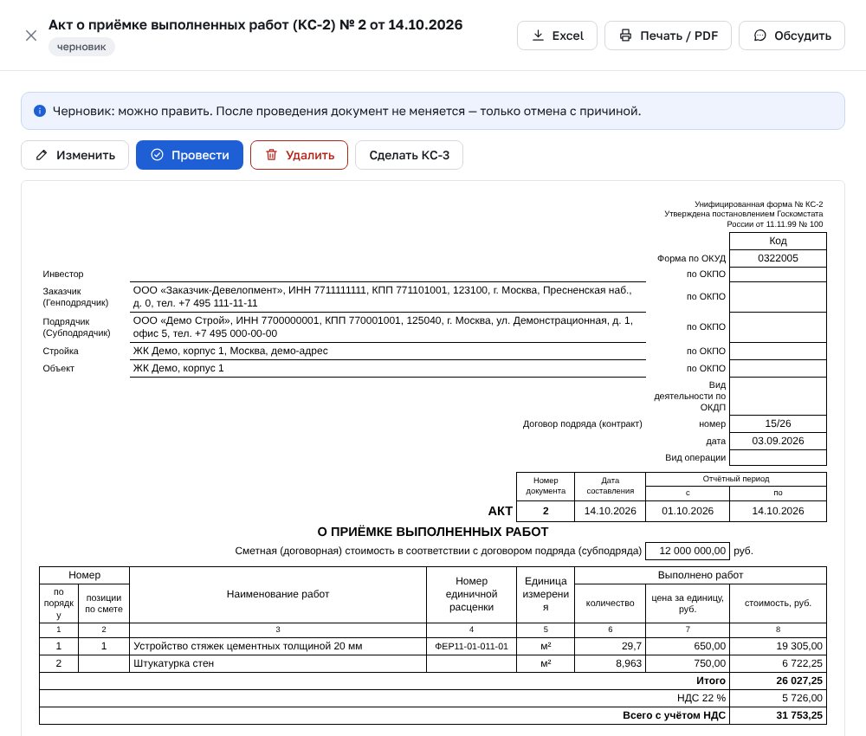This screenshot has height=736, width=866.
Task: Click the НДС amount 5 726,00
Action: (778, 698)
